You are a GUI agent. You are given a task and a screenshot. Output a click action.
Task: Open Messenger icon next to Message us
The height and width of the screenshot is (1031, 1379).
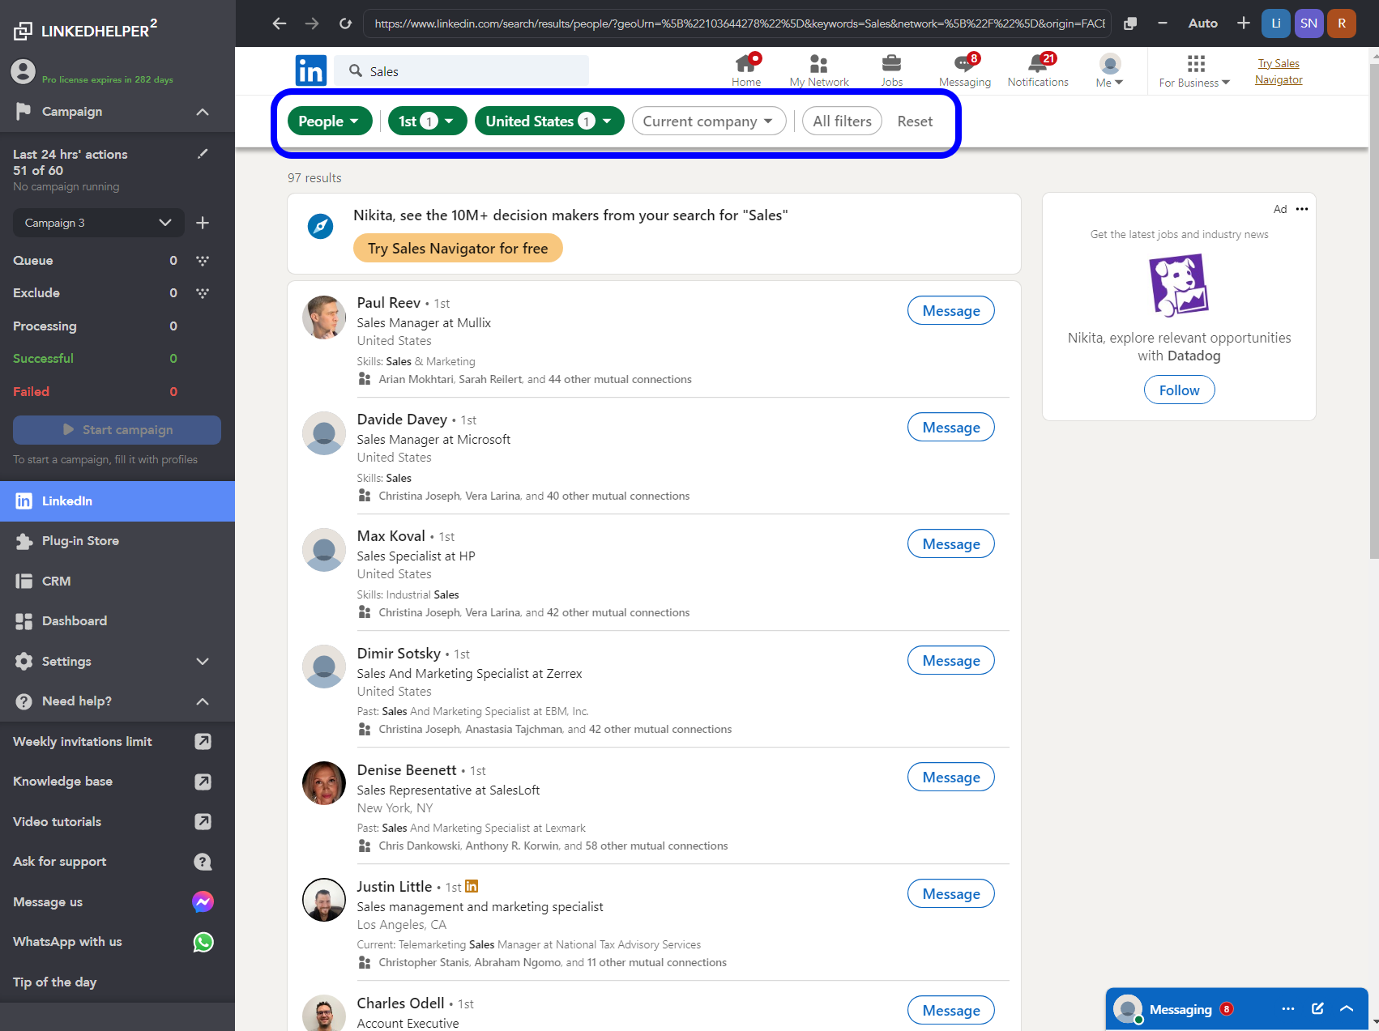203,901
